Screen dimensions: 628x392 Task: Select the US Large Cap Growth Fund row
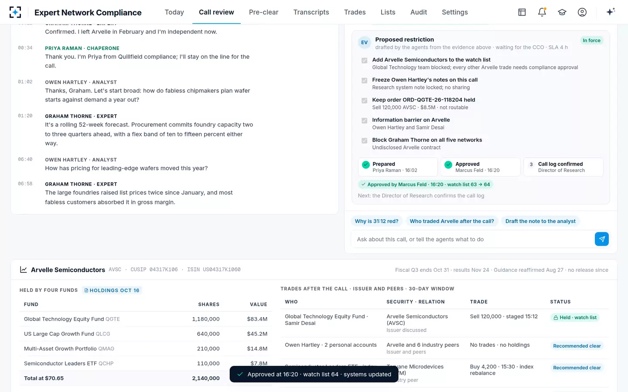pyautogui.click(x=146, y=334)
